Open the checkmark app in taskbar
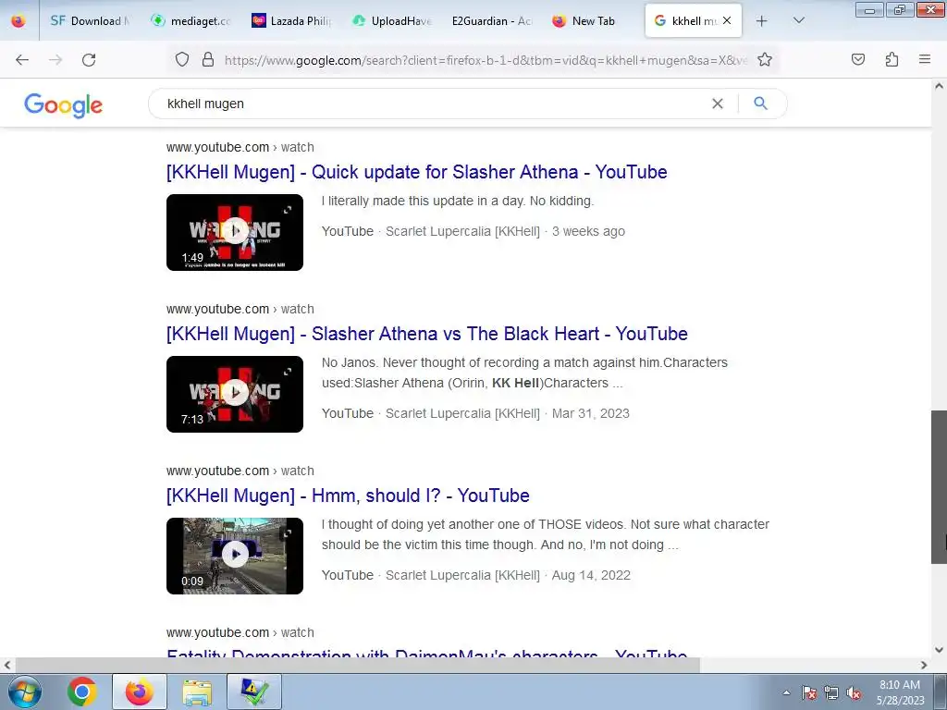 (254, 692)
